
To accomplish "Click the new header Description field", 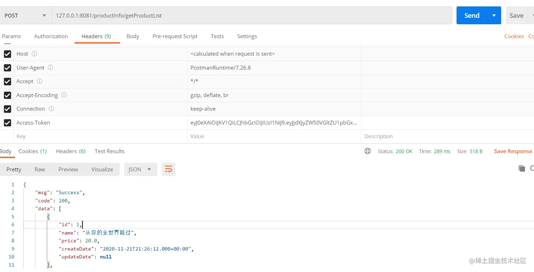I will 448,136.
